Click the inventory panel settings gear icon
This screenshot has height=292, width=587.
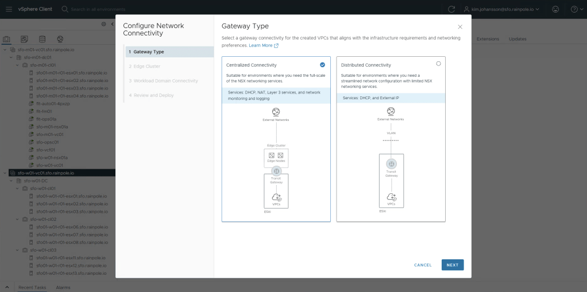click(x=103, y=24)
